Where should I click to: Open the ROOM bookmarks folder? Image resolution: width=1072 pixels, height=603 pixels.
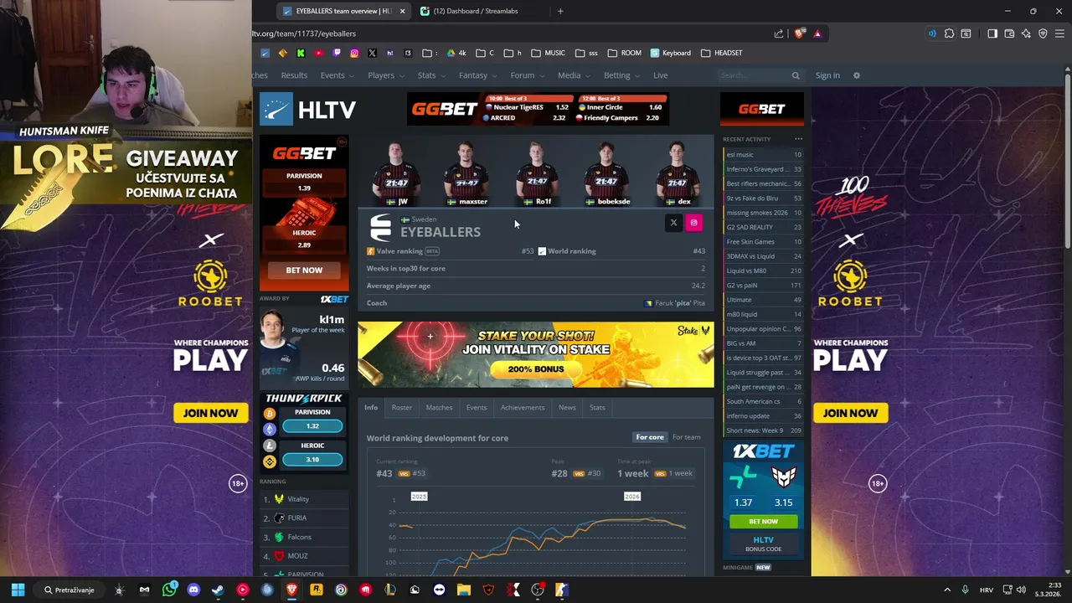coord(624,53)
